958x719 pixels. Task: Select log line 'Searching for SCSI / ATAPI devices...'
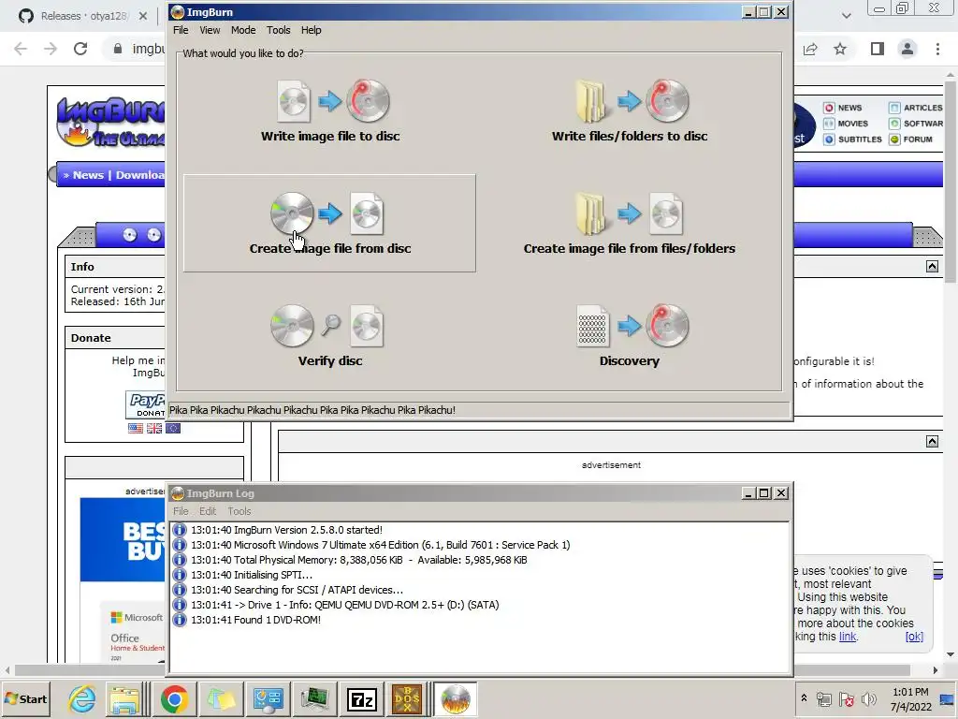(x=297, y=590)
